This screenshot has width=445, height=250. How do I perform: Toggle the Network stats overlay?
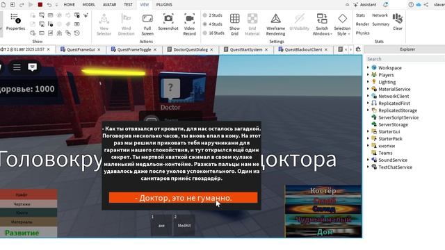(380, 15)
